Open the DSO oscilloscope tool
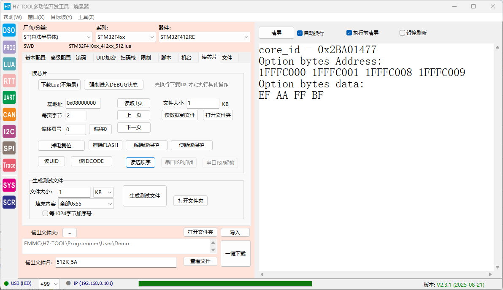503x290 pixels. 9,30
